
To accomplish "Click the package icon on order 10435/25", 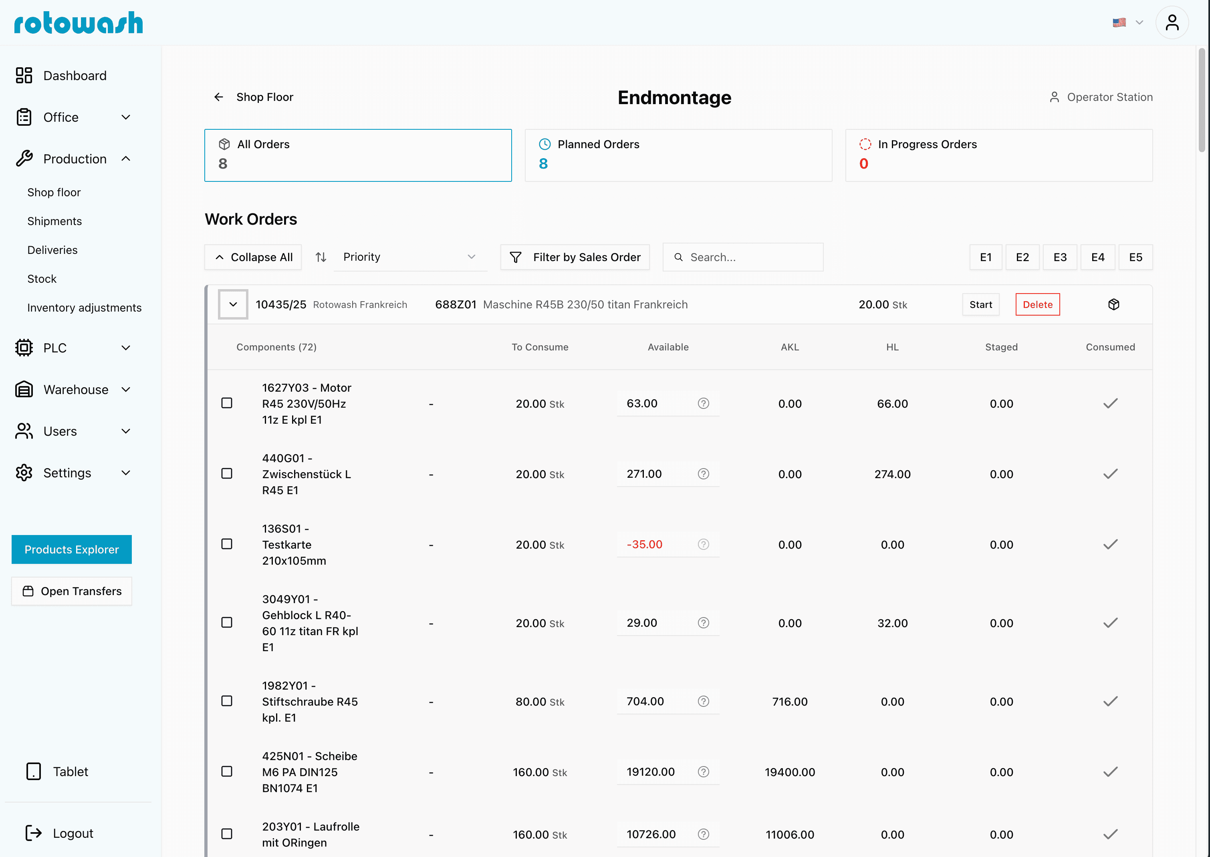I will pyautogui.click(x=1113, y=304).
